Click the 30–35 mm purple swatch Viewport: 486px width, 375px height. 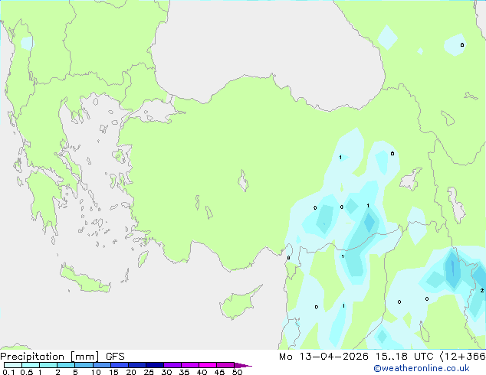coord(172,365)
